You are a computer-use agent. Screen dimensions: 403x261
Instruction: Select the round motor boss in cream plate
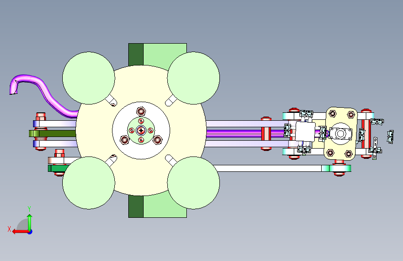341,134
